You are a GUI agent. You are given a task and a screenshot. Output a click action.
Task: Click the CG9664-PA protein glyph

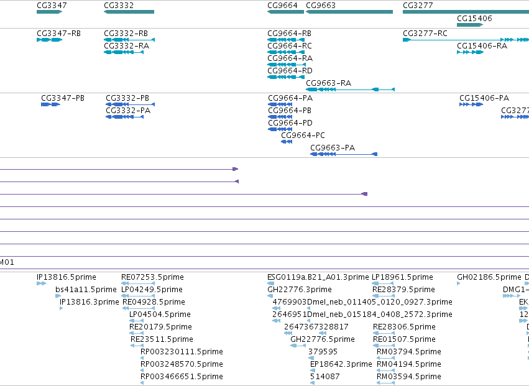(x=280, y=104)
